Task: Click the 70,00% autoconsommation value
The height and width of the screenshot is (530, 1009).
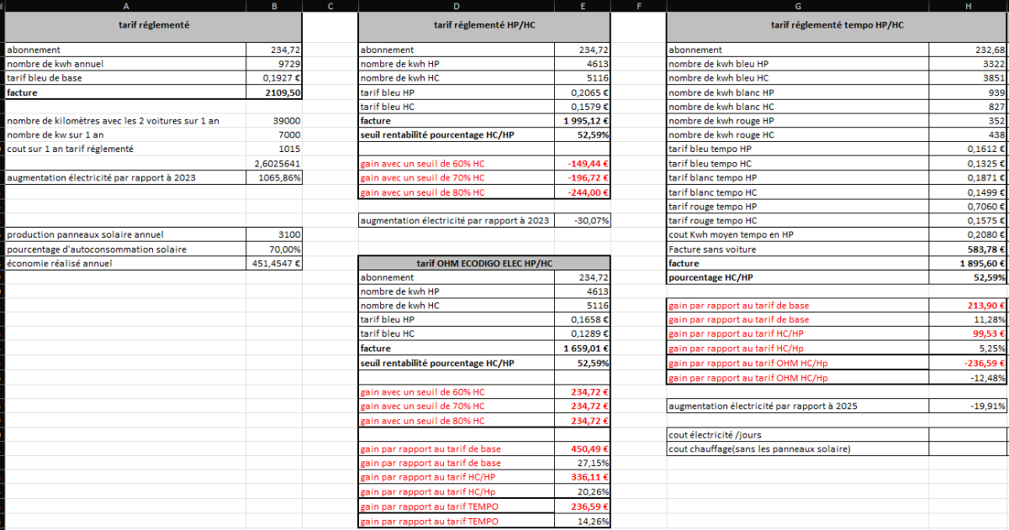Action: point(275,249)
